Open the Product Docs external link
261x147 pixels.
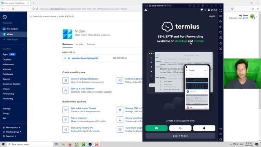click(x=12, y=132)
